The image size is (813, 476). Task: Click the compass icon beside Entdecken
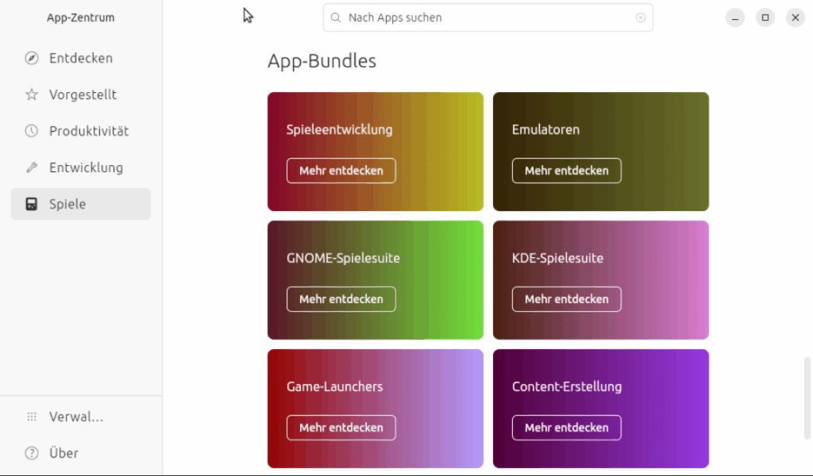pyautogui.click(x=32, y=58)
